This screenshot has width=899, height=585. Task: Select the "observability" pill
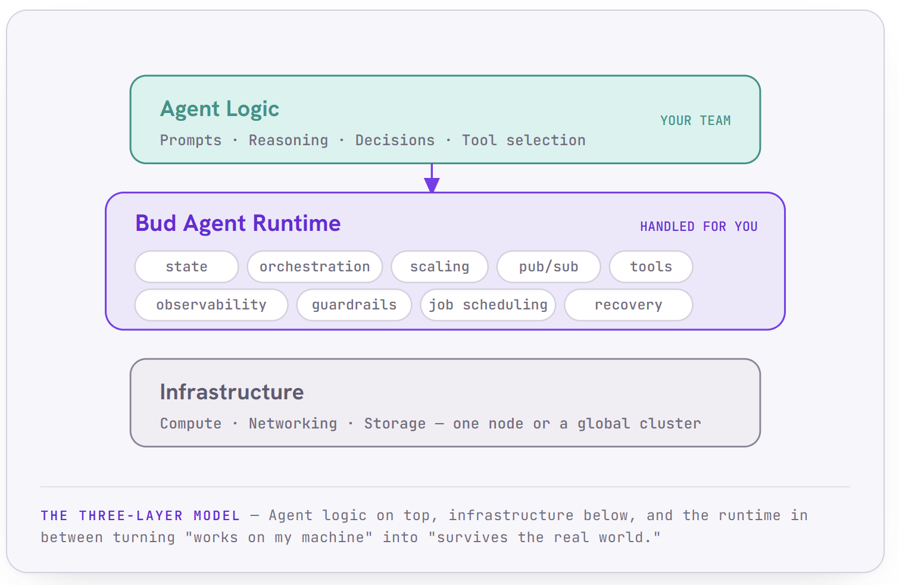click(x=211, y=305)
